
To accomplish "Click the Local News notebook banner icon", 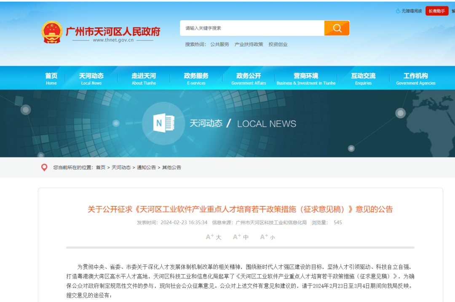I will coord(164,123).
